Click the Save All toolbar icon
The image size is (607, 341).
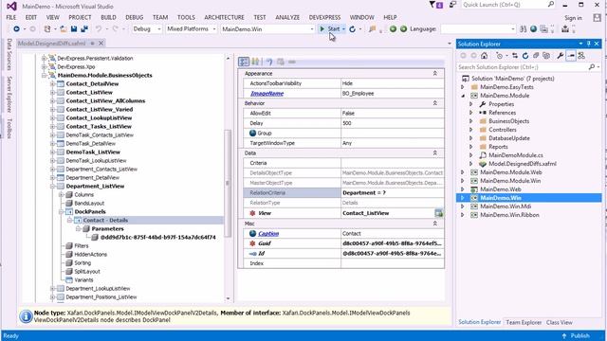coord(84,29)
